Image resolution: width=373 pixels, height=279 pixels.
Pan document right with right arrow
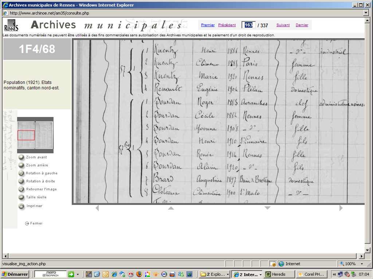(x=341, y=208)
